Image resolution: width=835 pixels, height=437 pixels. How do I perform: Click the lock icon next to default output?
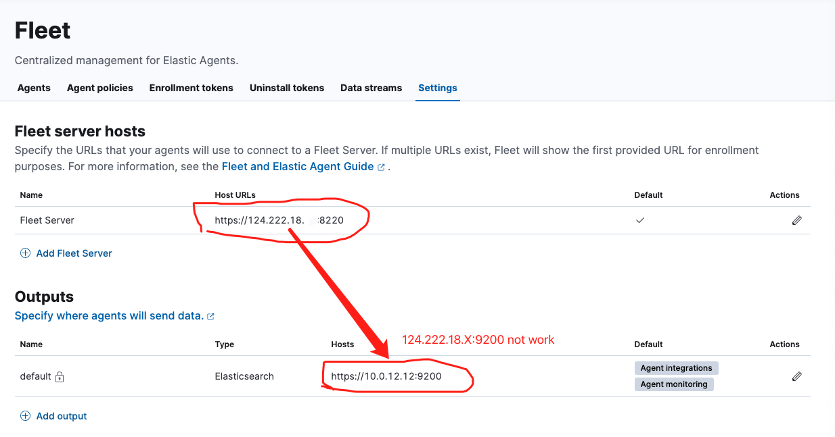click(x=60, y=377)
